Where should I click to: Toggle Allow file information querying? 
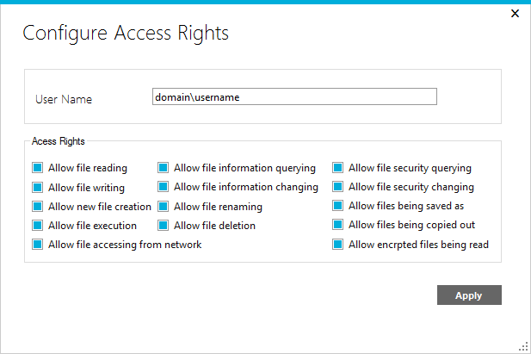164,168
